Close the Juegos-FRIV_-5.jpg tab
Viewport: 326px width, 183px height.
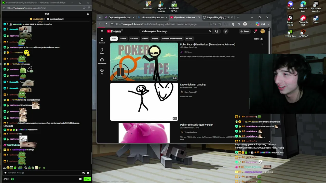(x=232, y=18)
